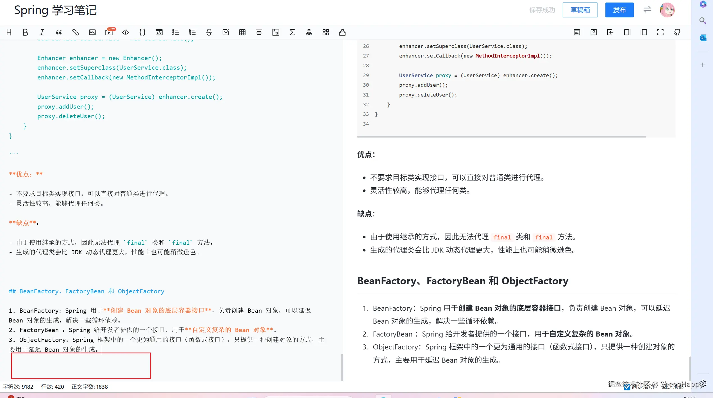The height and width of the screenshot is (398, 713).
Task: Insert a table
Action: (x=242, y=32)
